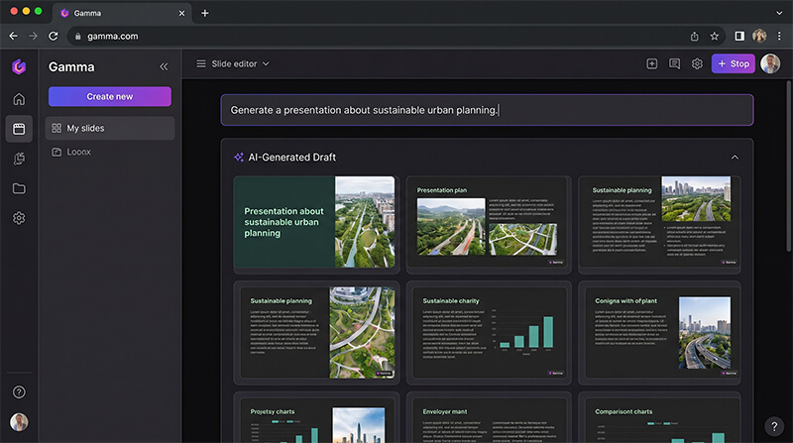Open the comments icon in top toolbar
793x443 pixels.
[674, 63]
